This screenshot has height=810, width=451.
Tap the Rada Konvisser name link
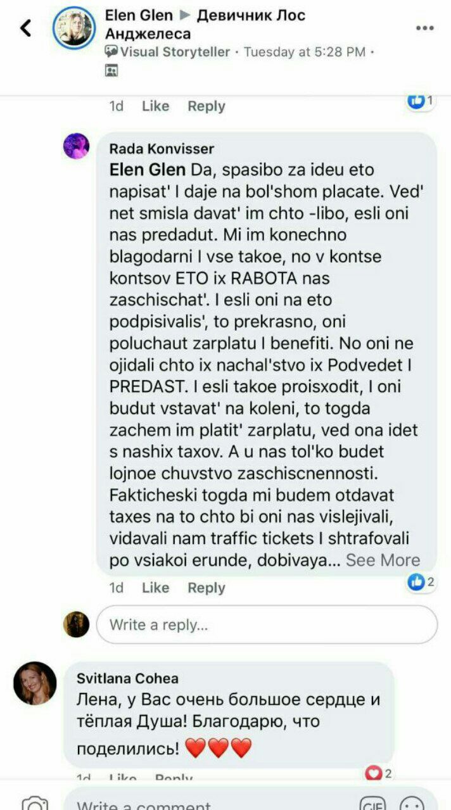(x=162, y=149)
